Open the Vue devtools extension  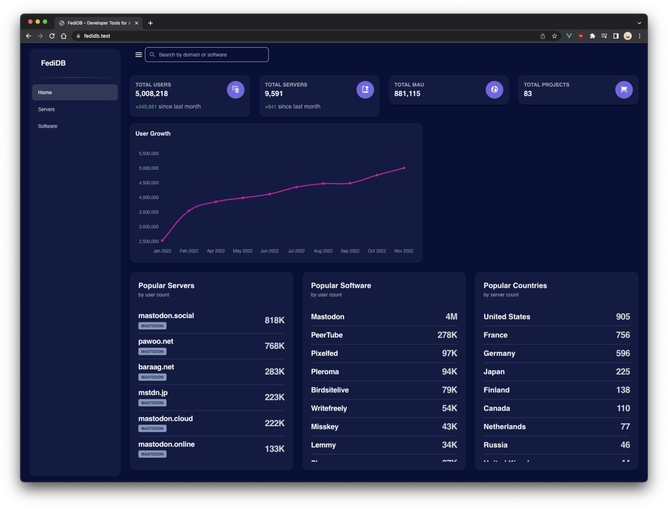tap(569, 36)
